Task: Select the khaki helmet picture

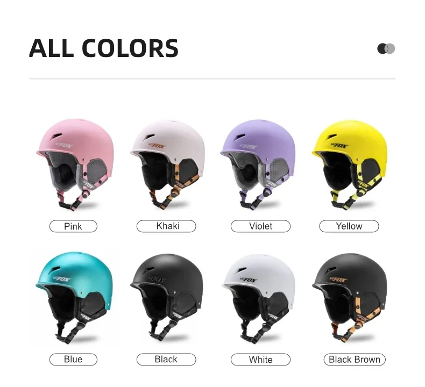Action: 167,164
